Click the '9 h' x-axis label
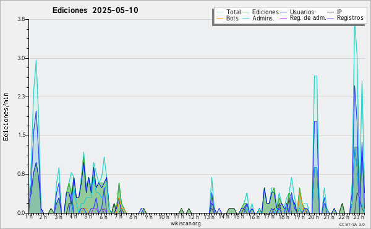 148,217
